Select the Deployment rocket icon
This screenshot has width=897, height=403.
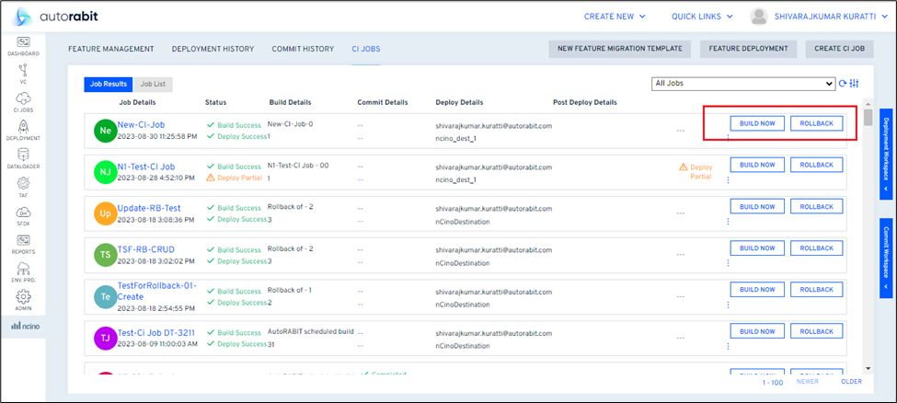[23, 128]
